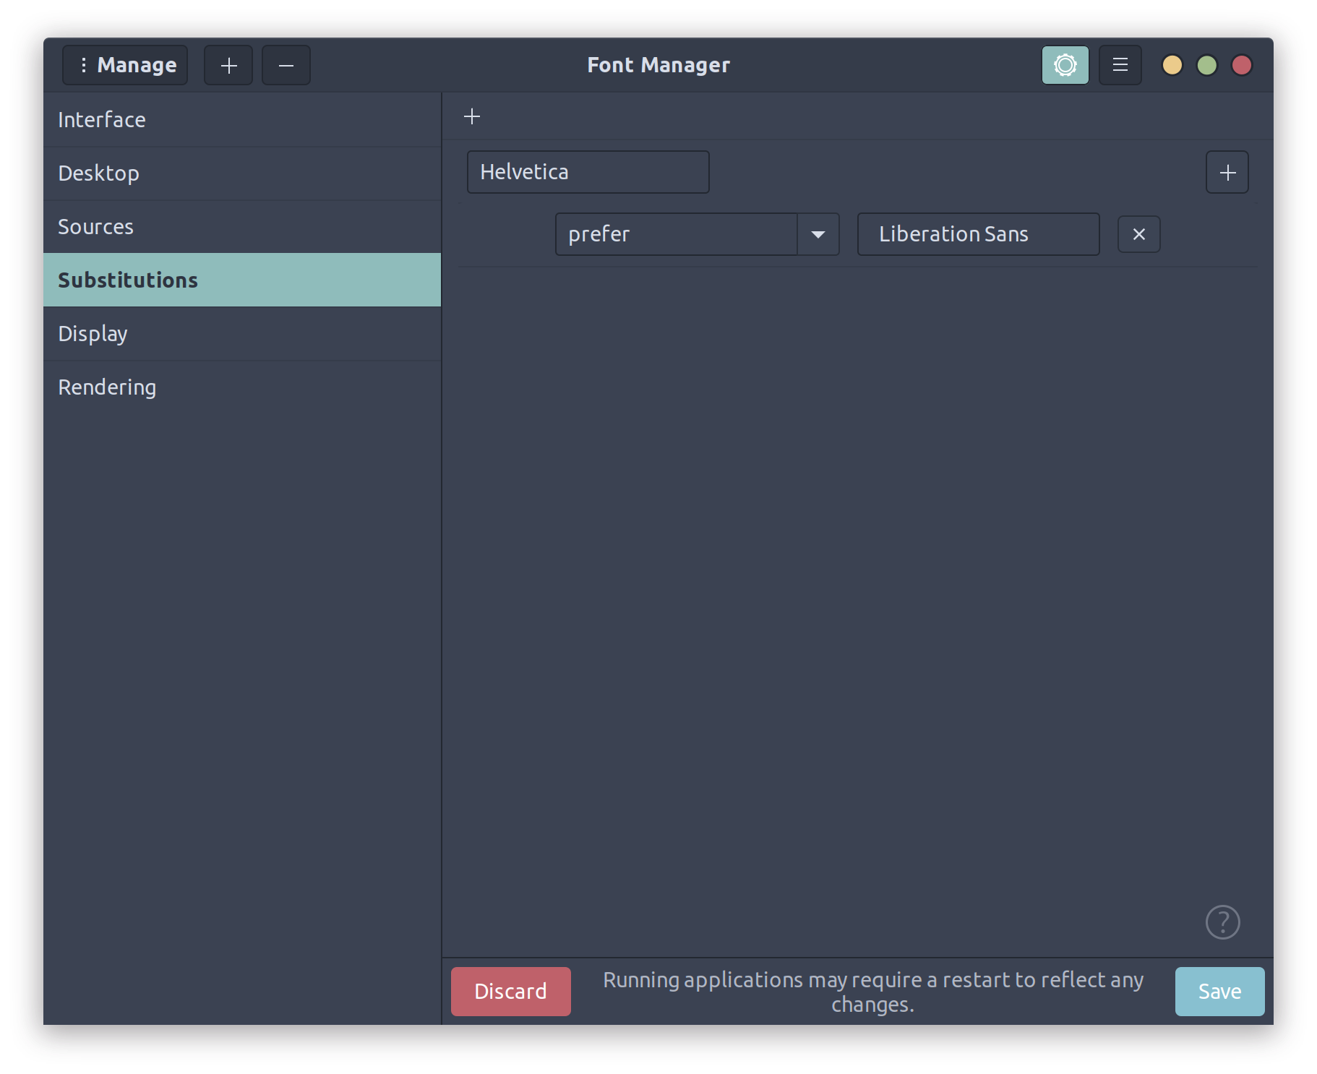Open the Interface preferences page
Viewport: 1317px width, 1074px height.
tap(242, 120)
